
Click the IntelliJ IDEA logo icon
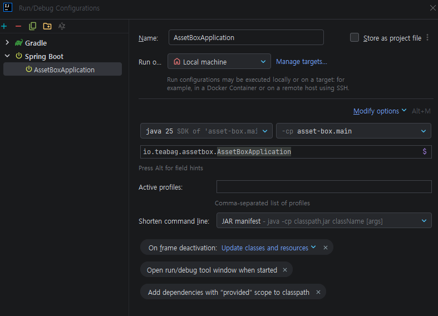tap(8, 8)
